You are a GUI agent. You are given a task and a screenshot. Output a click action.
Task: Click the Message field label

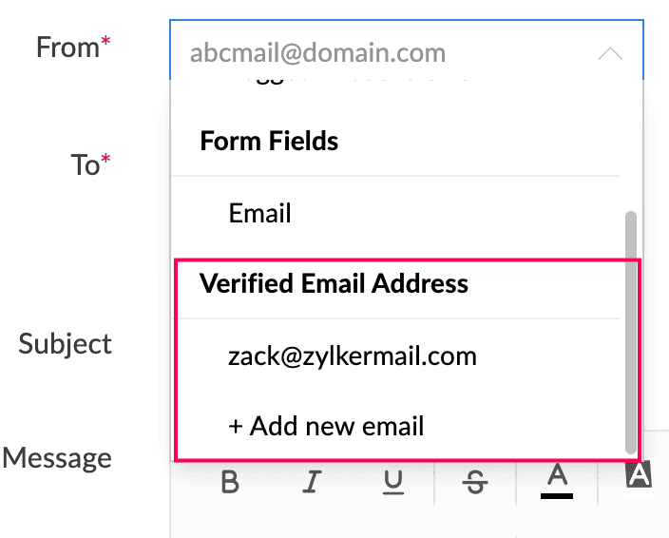[57, 458]
